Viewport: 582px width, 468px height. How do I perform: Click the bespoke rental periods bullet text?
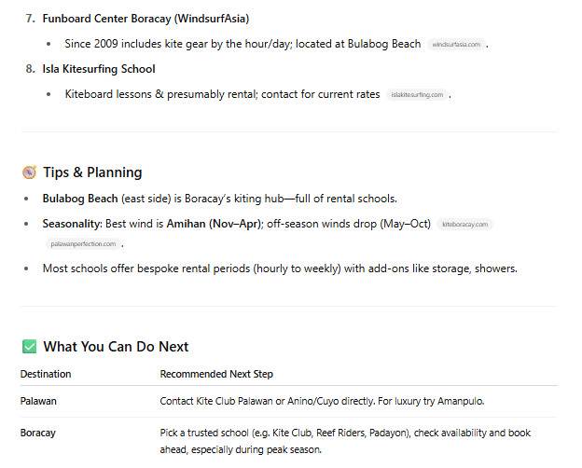click(280, 268)
